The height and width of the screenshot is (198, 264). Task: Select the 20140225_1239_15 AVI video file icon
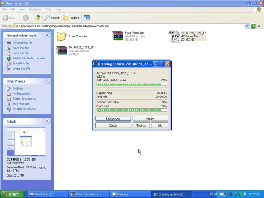pyautogui.click(x=175, y=36)
